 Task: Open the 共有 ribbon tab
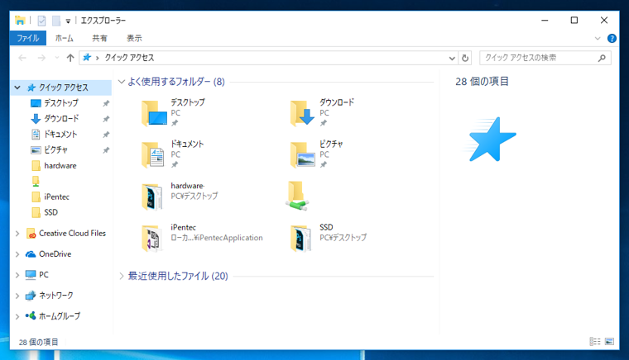pyautogui.click(x=99, y=39)
